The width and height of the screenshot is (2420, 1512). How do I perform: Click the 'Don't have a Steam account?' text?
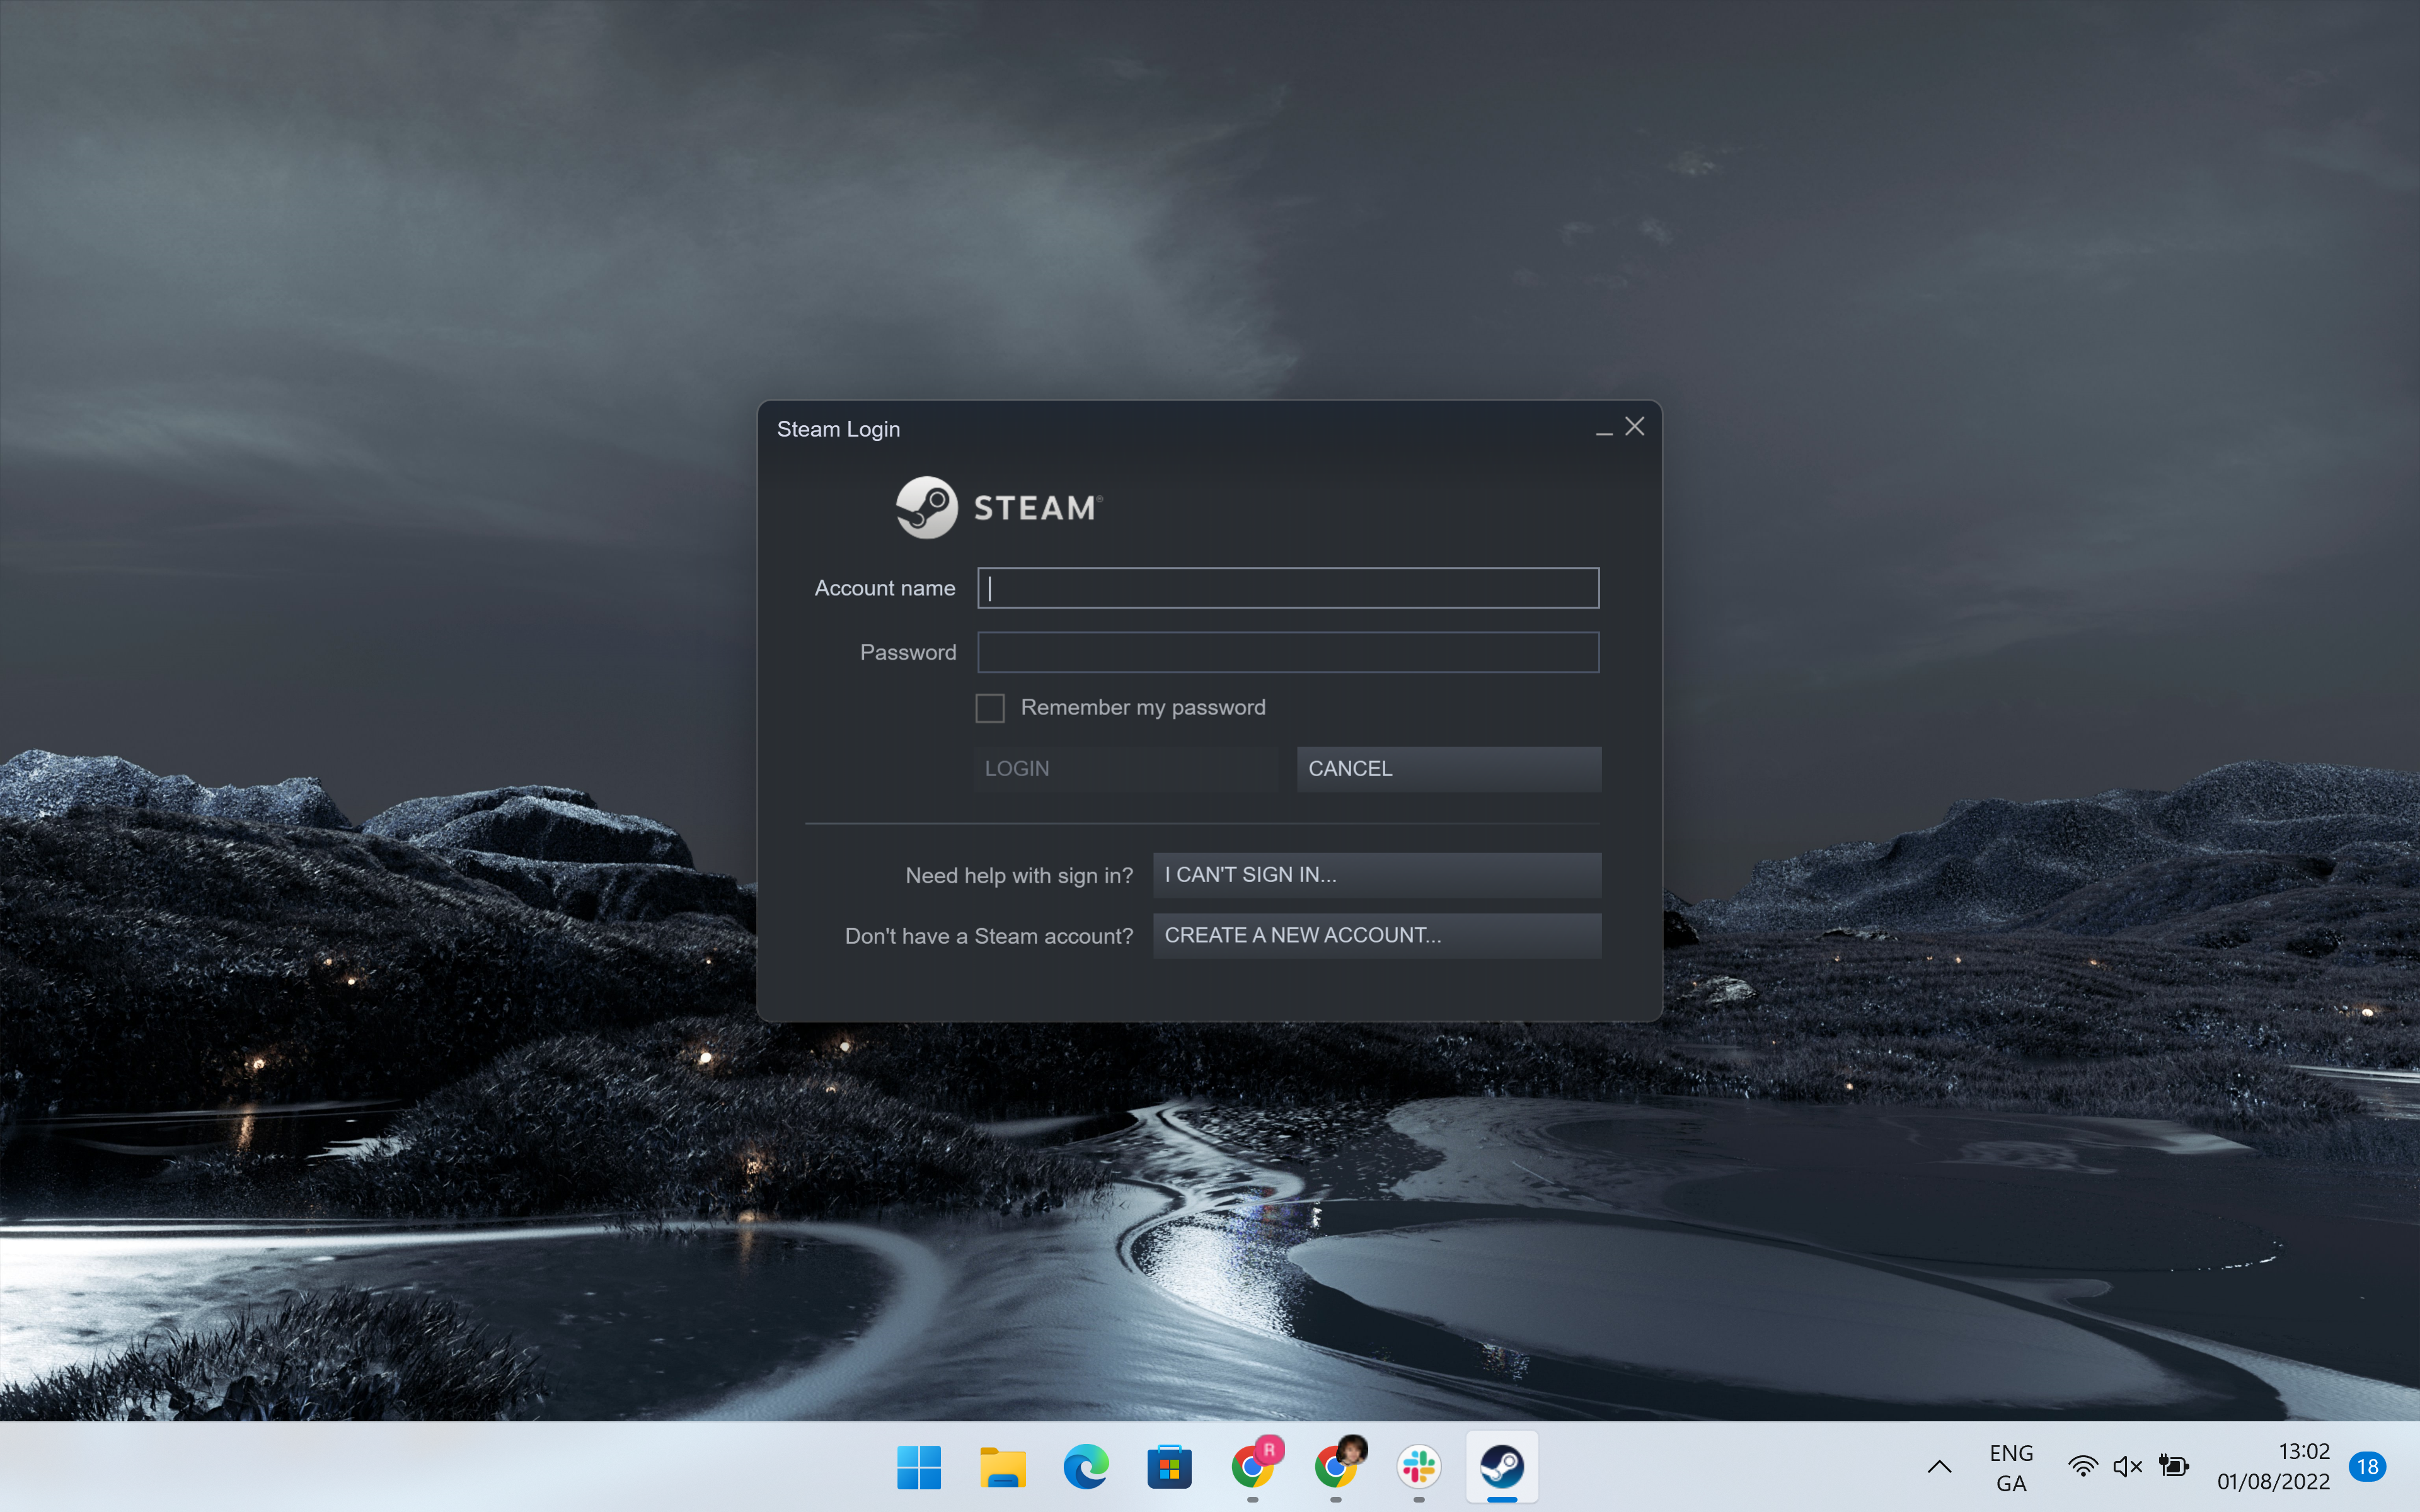coord(989,936)
